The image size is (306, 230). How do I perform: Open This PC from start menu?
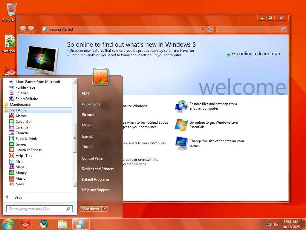pyautogui.click(x=88, y=147)
